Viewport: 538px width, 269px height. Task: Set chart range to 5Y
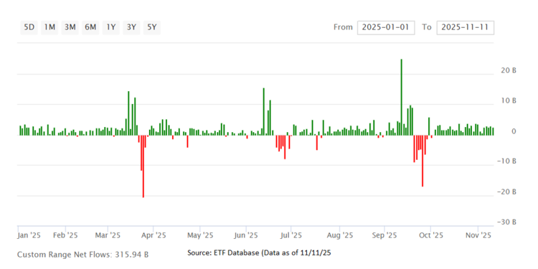[x=152, y=27]
